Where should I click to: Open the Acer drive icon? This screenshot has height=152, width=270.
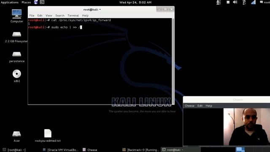click(x=17, y=134)
